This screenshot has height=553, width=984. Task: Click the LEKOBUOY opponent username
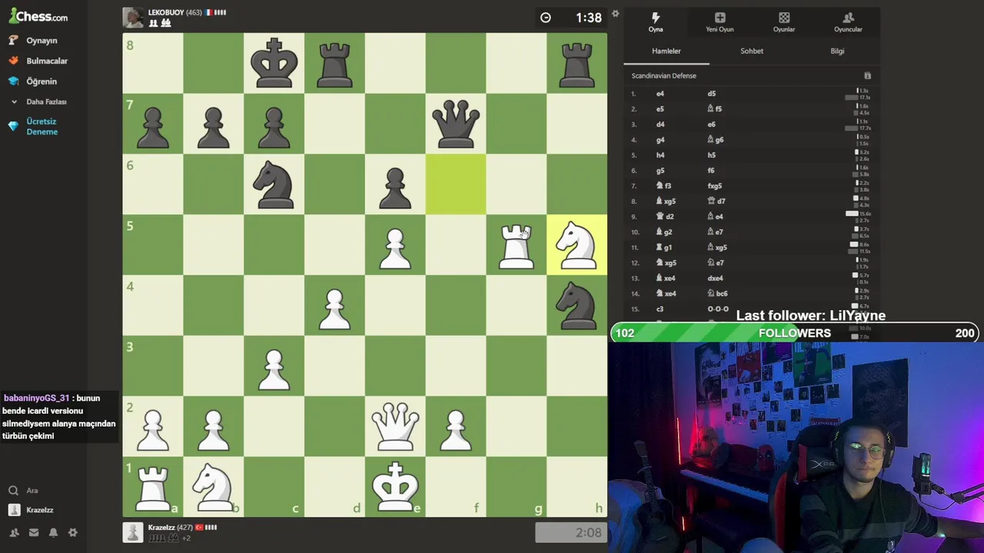(165, 12)
